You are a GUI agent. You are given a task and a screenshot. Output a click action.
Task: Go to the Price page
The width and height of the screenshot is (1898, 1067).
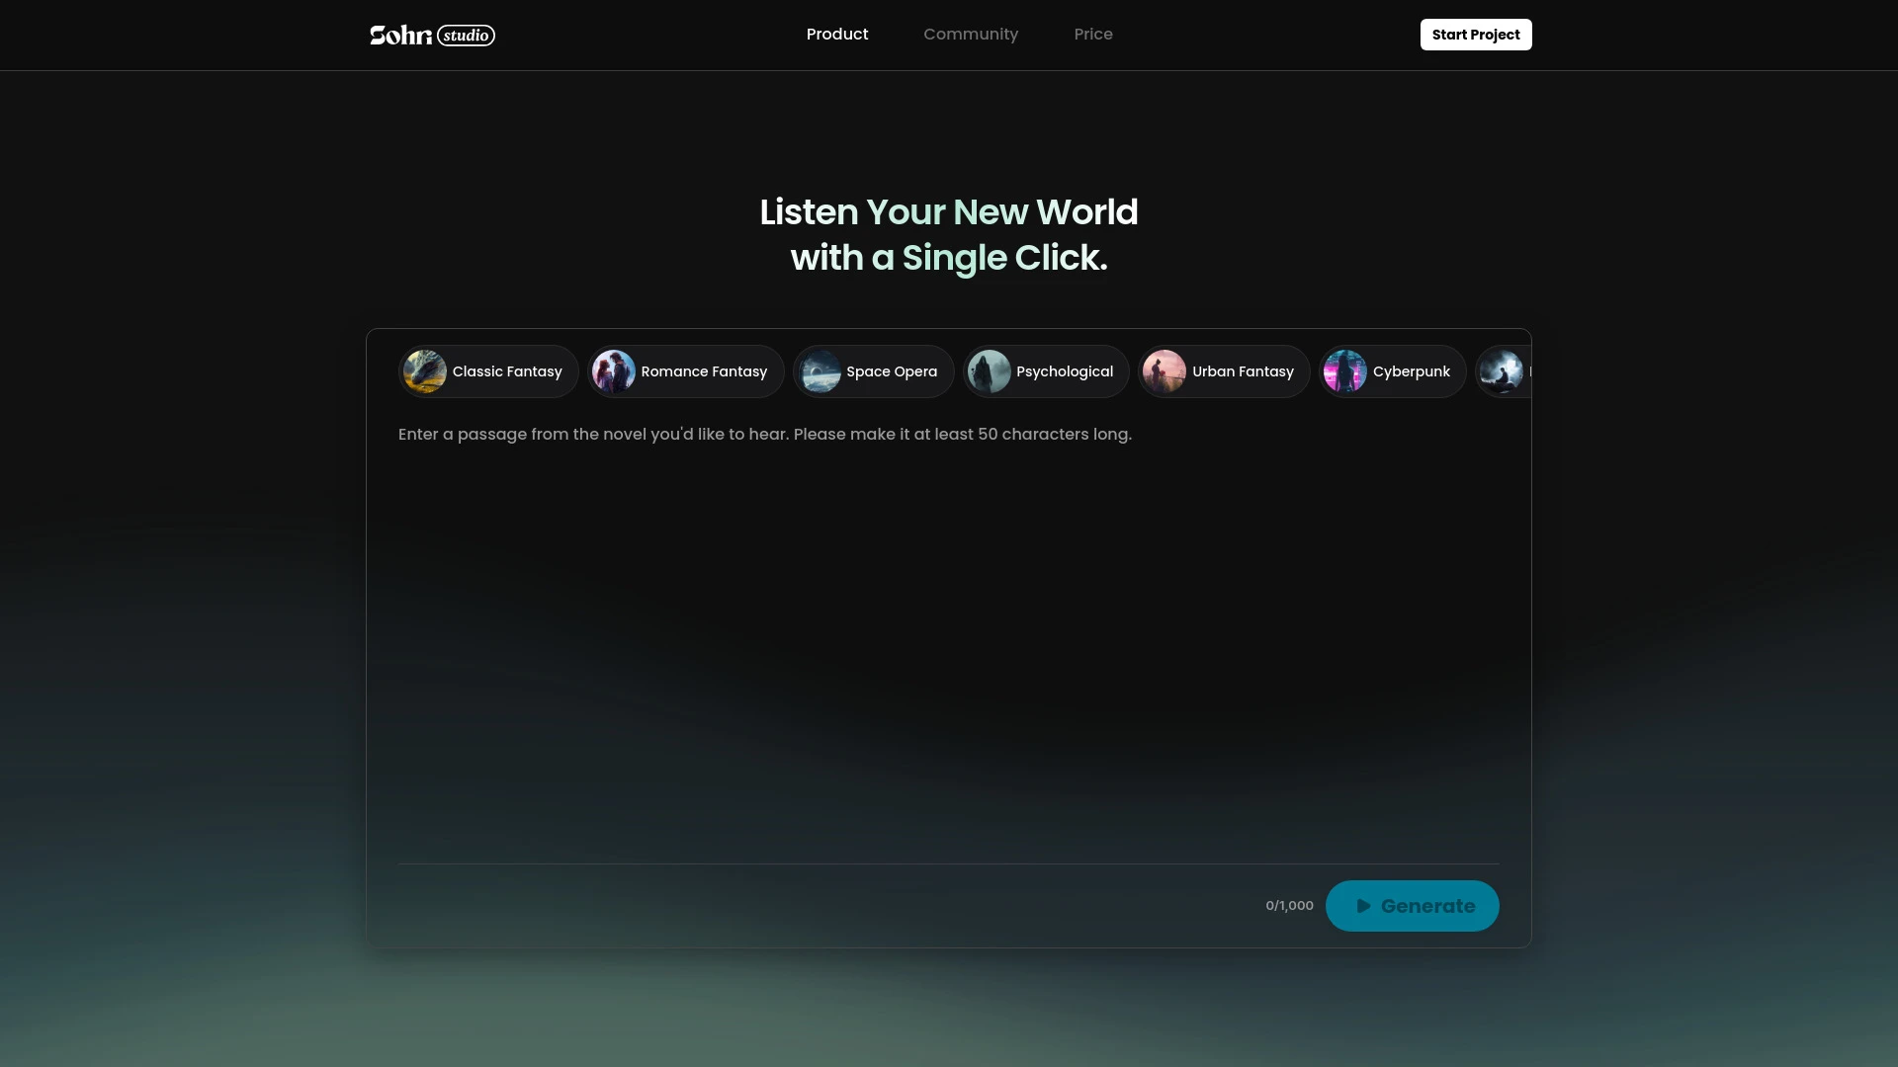point(1093,35)
